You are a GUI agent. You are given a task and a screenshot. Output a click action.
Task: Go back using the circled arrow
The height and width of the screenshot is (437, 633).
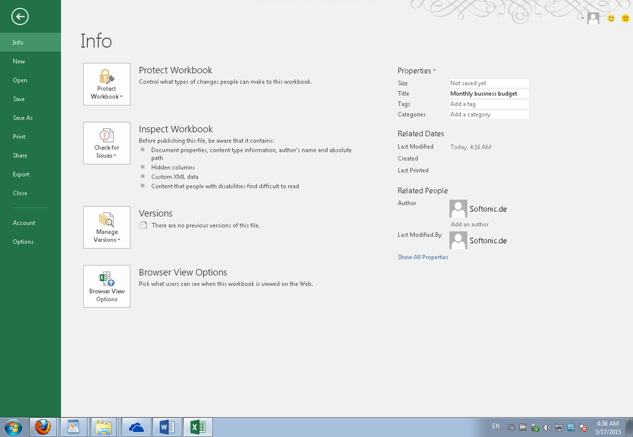pyautogui.click(x=20, y=17)
